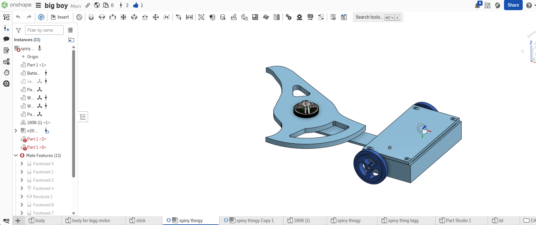Open the notifications bell
The height and width of the screenshot is (225, 536).
tap(477, 5)
